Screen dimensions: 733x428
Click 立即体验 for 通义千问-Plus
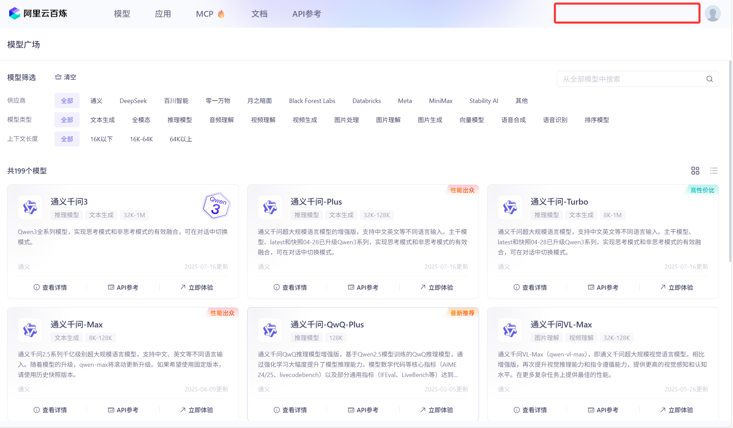pyautogui.click(x=437, y=287)
